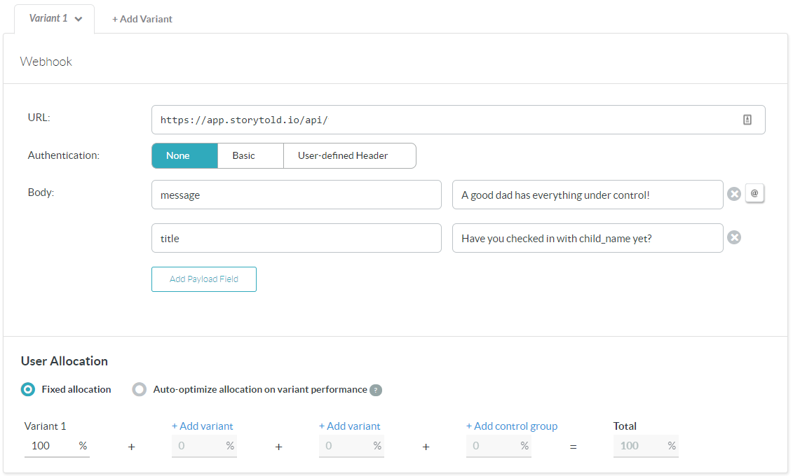Click first + Add variant allocation link

point(203,426)
